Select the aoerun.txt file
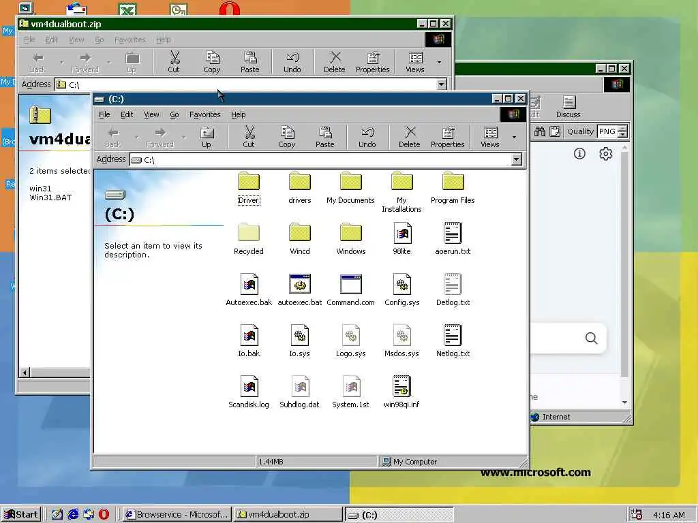Image resolution: width=698 pixels, height=523 pixels. pos(453,239)
